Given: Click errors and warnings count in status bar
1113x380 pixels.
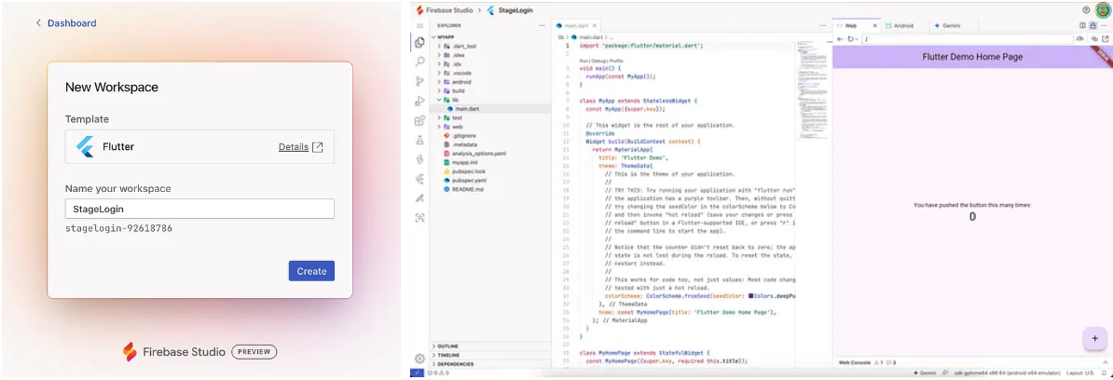Looking at the screenshot, I should (439, 373).
